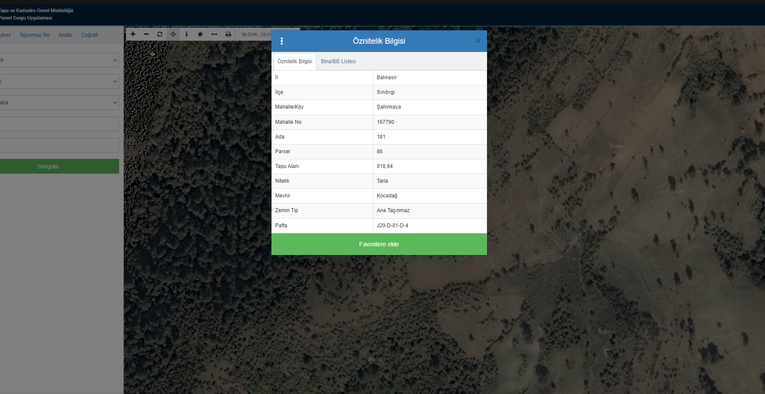765x394 pixels.
Task: Open the Taşınmaz No tab
Action: (x=35, y=35)
